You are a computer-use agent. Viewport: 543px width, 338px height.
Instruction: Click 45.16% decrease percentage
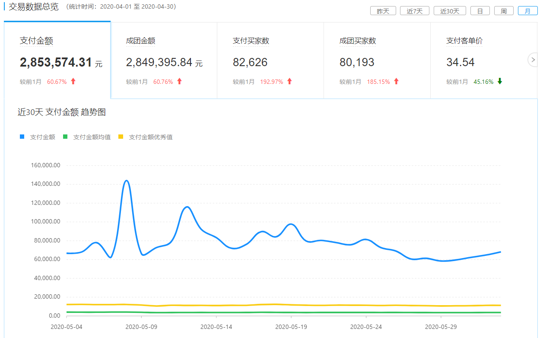pyautogui.click(x=483, y=82)
